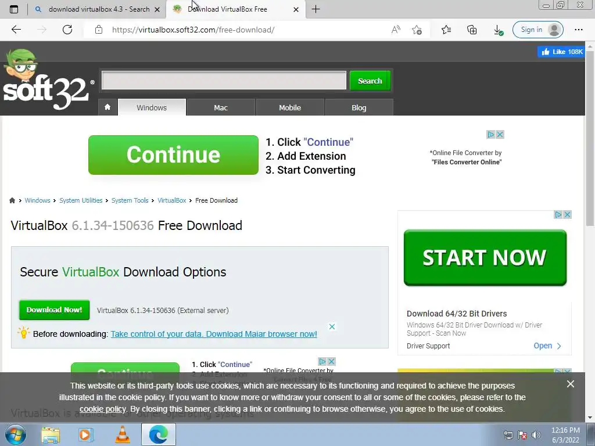Click the large green Continue ad button

point(173,154)
